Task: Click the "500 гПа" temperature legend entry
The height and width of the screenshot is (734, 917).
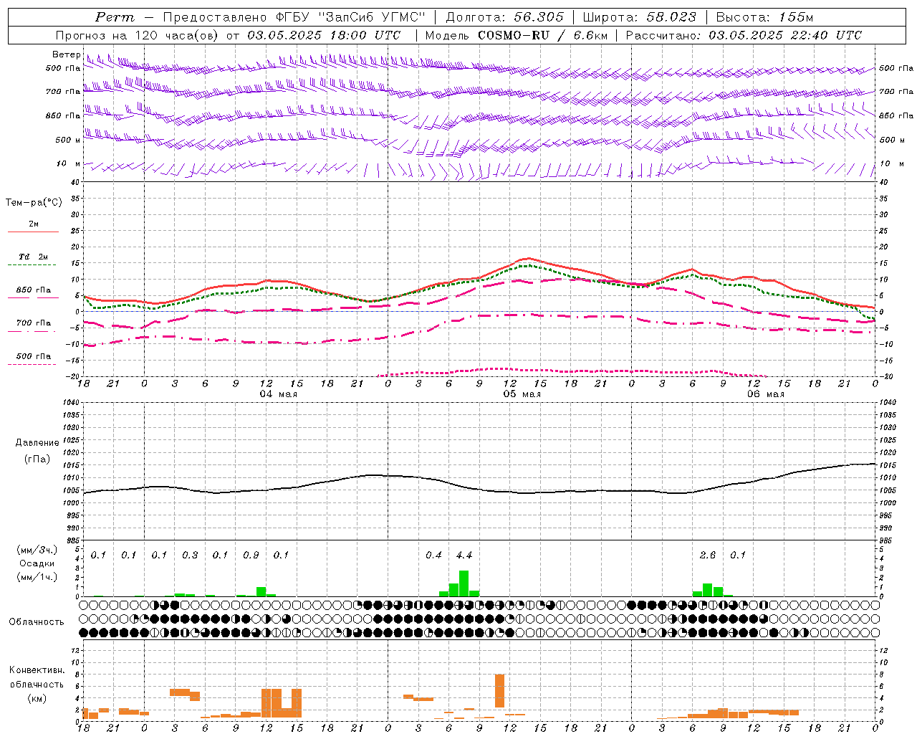Action: (34, 356)
